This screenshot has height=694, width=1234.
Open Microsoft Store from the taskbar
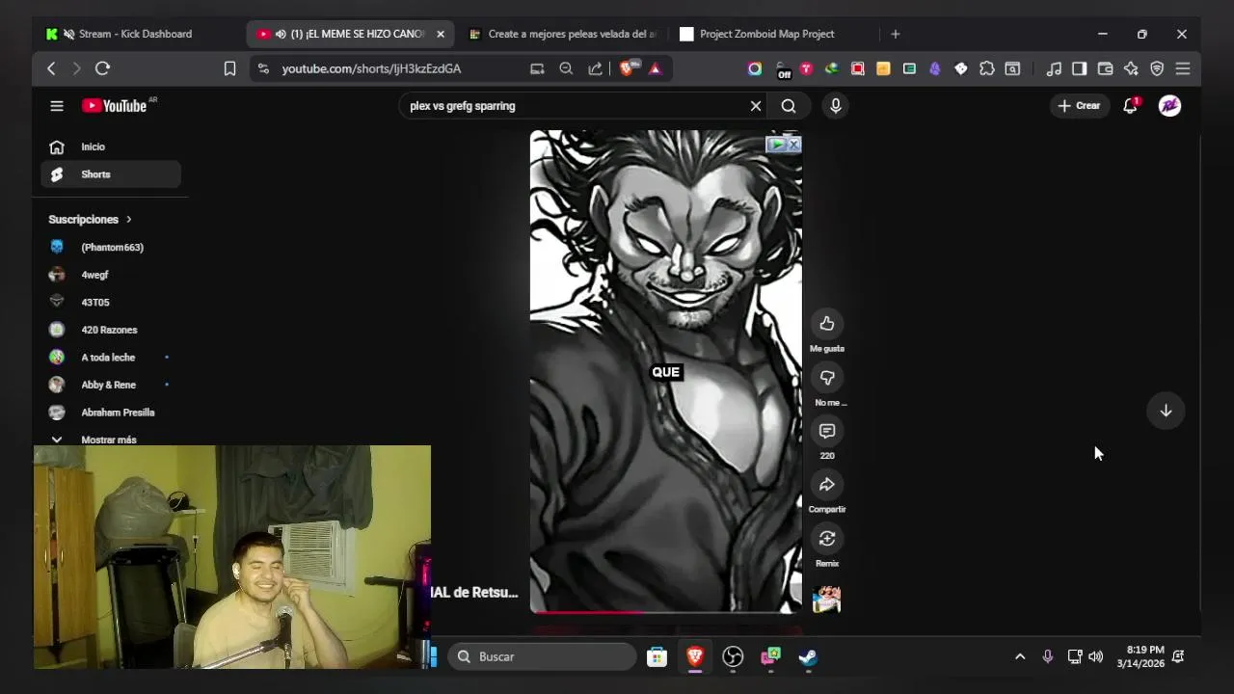(x=657, y=656)
